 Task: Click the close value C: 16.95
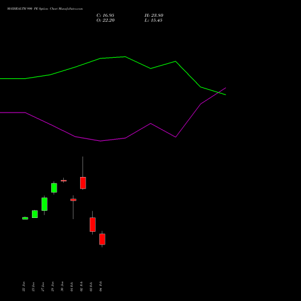[x=105, y=16]
